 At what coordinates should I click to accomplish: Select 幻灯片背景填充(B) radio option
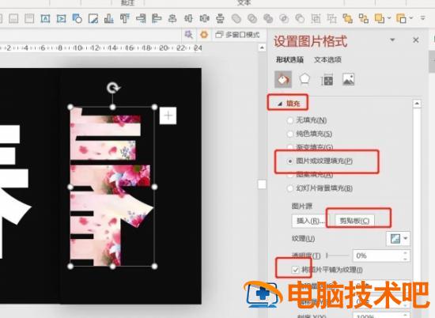[290, 188]
